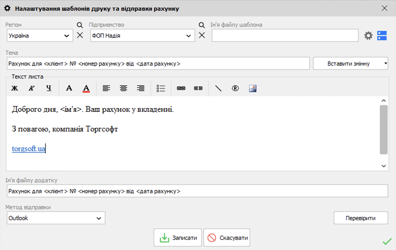Open the torgsoft.ua link

pos(28,149)
